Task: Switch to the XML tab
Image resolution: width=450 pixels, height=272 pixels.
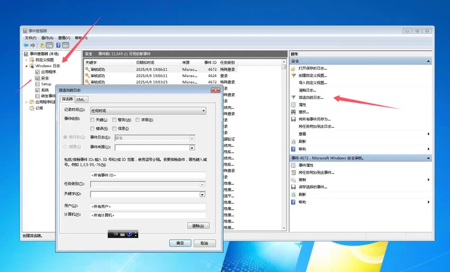Action: pyautogui.click(x=80, y=99)
